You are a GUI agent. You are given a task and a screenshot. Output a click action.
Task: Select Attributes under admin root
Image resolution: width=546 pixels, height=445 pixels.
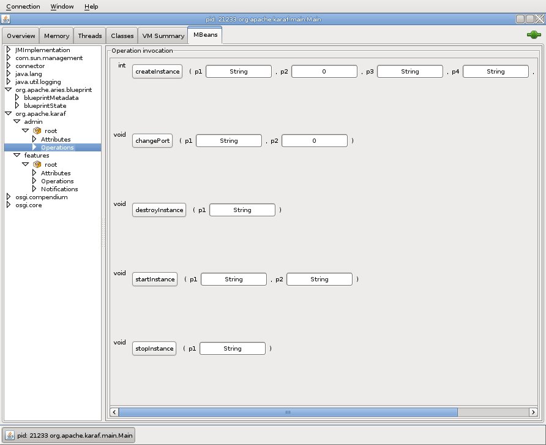pyautogui.click(x=56, y=140)
